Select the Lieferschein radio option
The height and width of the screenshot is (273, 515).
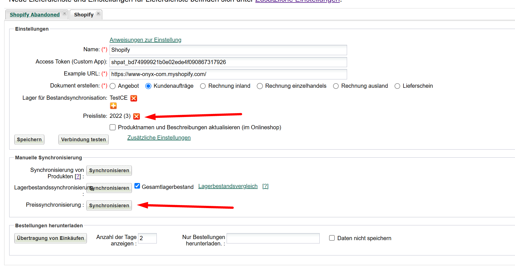[x=397, y=86]
